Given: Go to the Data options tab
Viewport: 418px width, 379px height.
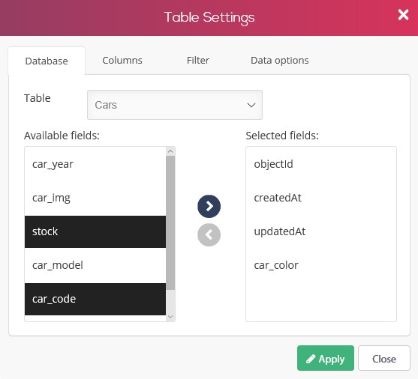Looking at the screenshot, I should tap(280, 61).
